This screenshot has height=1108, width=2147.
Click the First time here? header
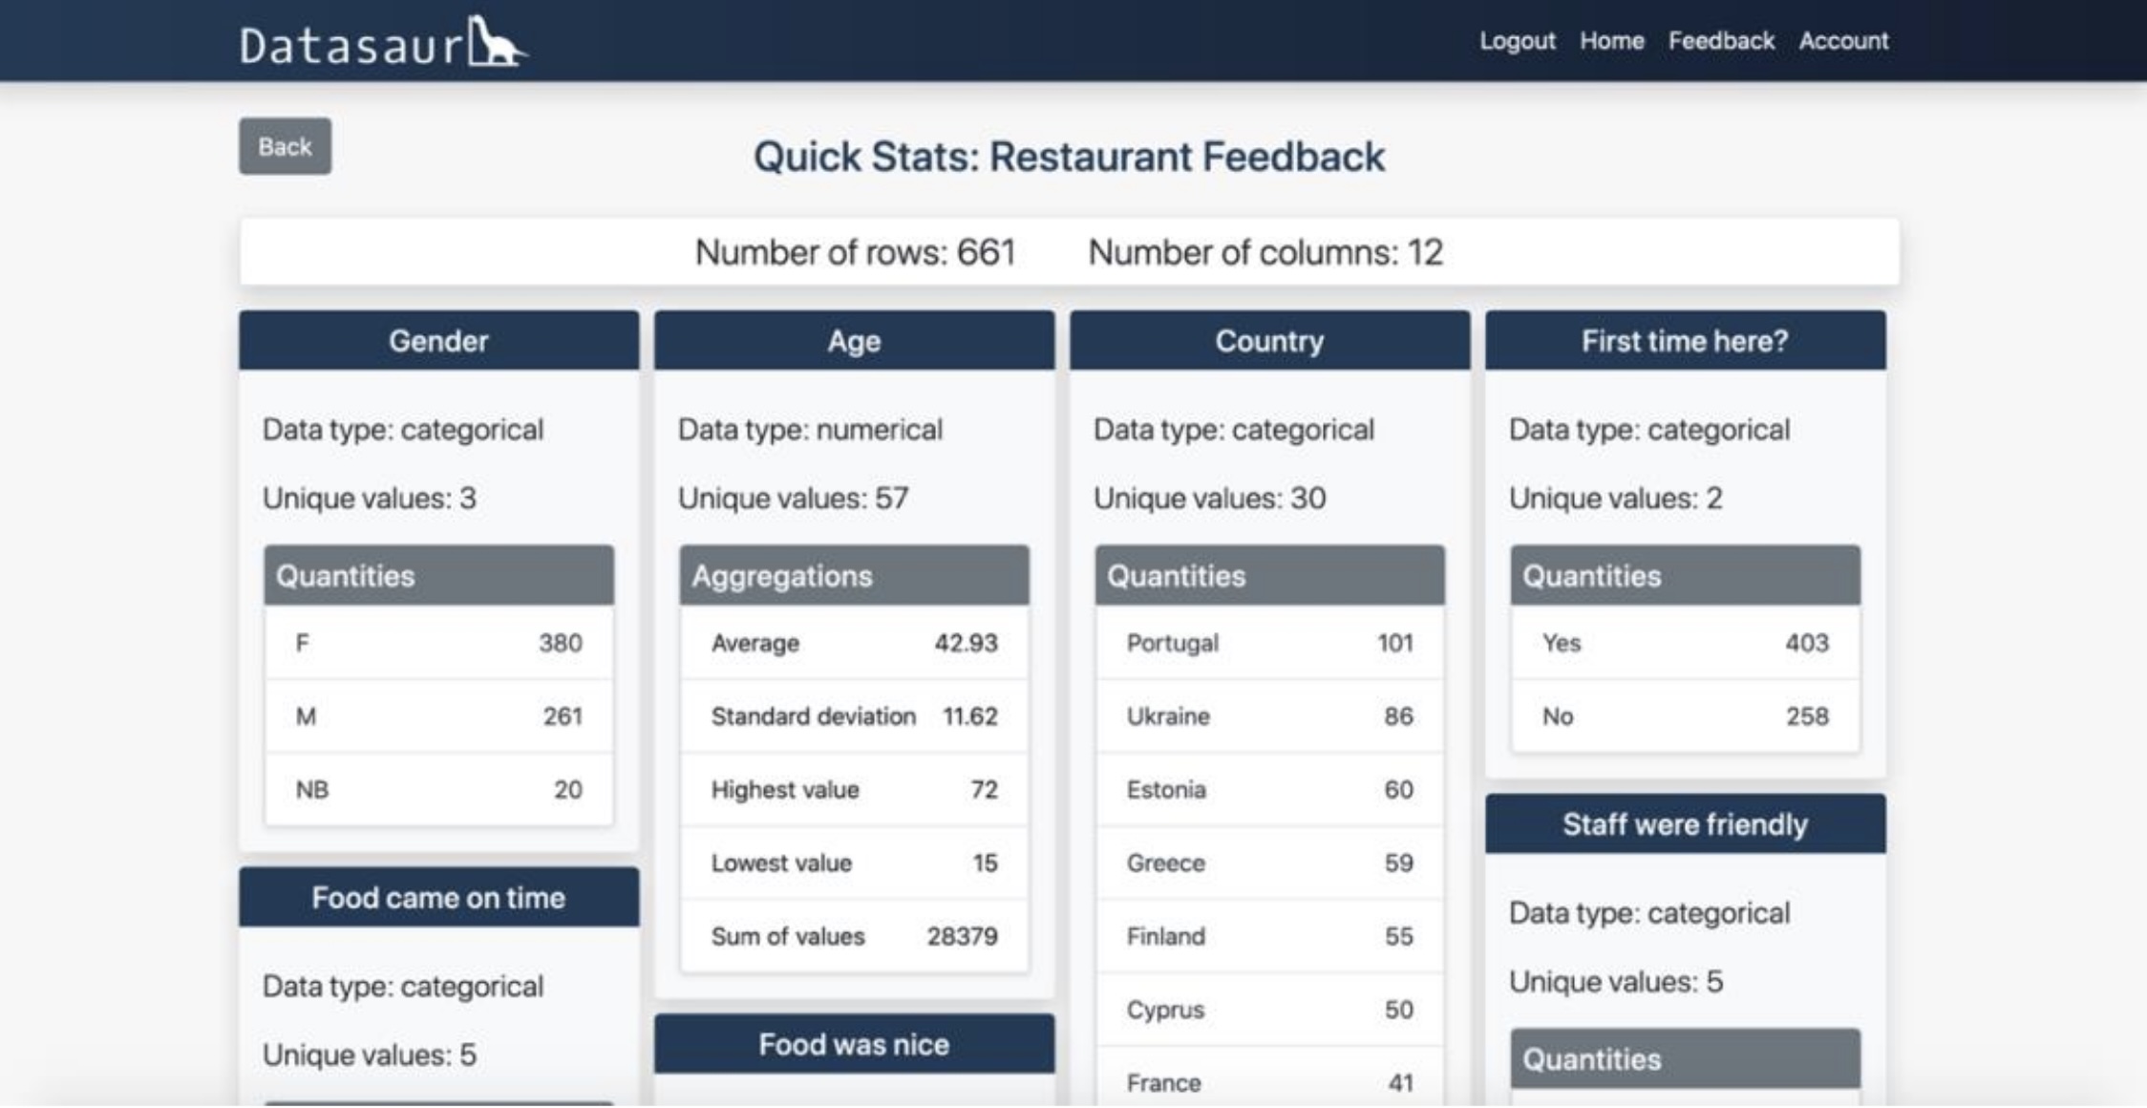1685,341
